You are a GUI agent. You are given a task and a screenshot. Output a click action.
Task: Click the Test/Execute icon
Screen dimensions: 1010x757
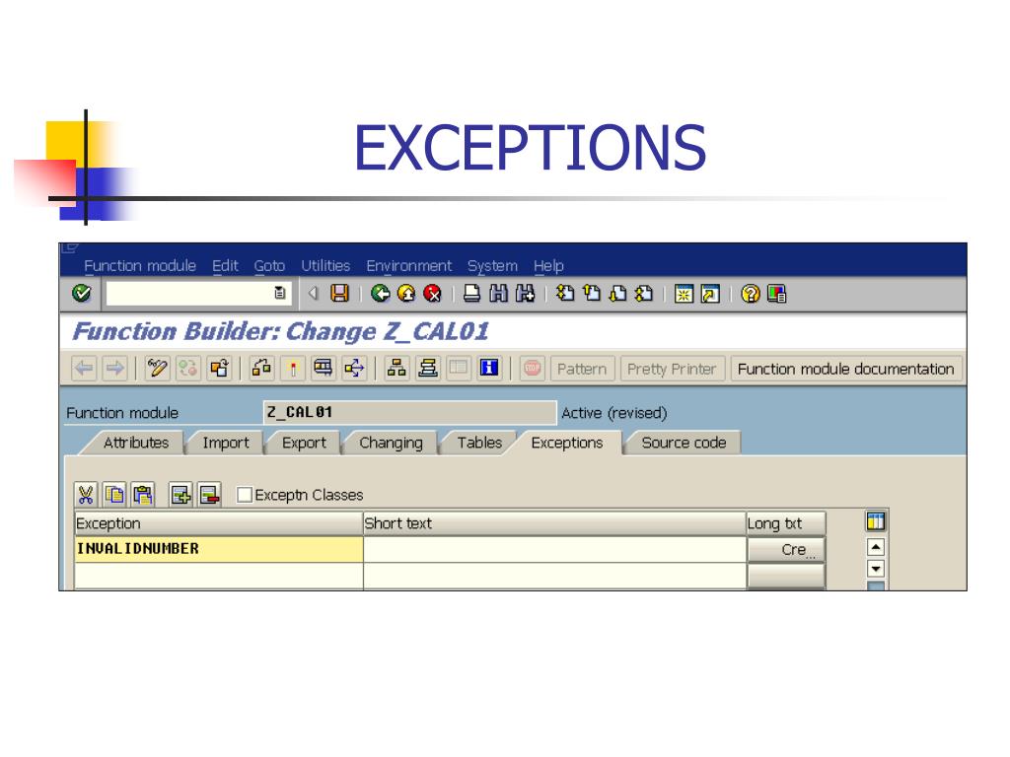(324, 369)
